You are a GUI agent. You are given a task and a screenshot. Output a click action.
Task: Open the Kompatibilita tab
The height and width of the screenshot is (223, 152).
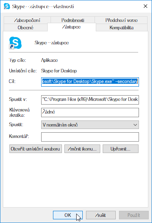(121, 27)
